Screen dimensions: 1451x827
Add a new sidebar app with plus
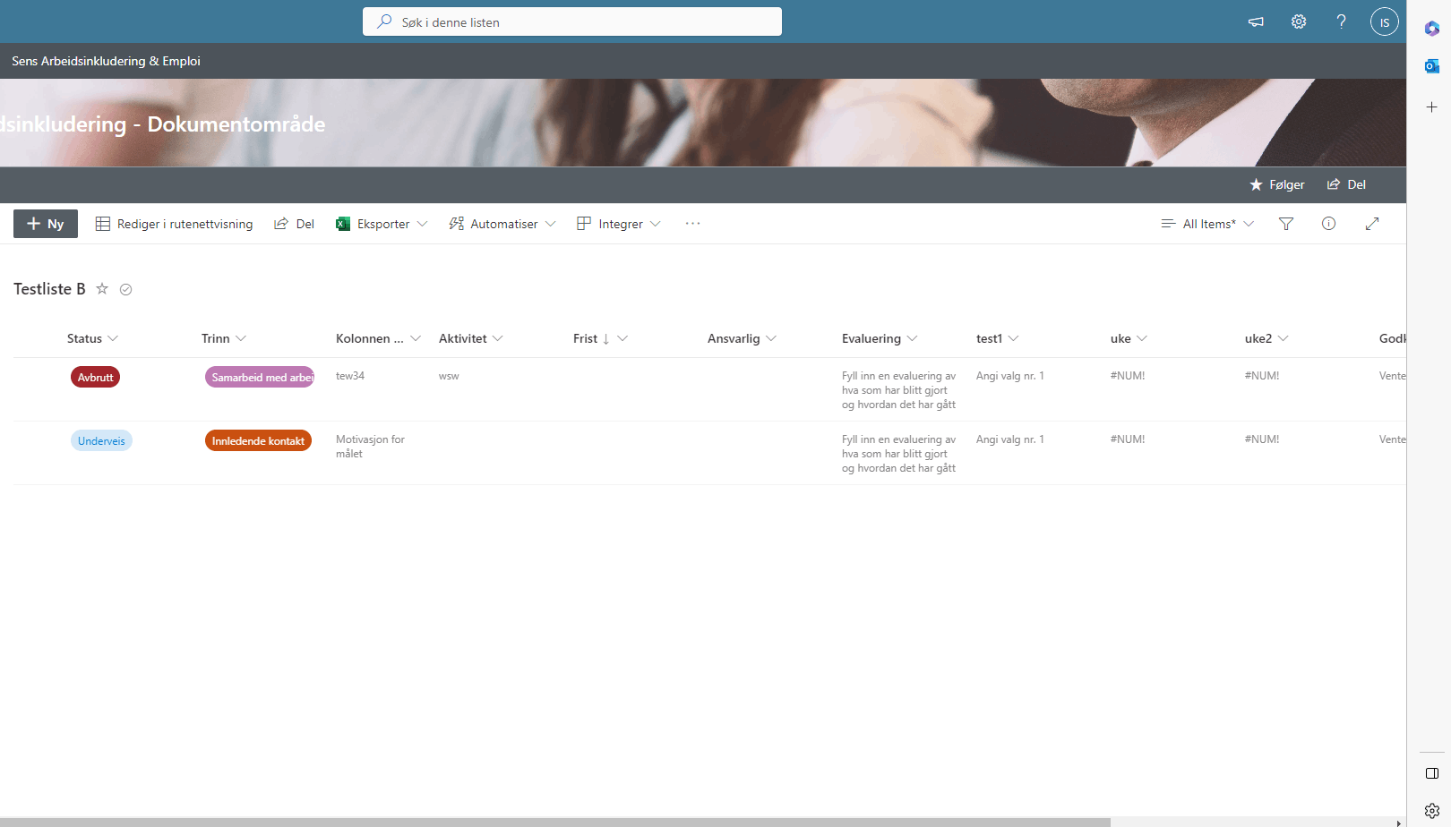tap(1431, 107)
